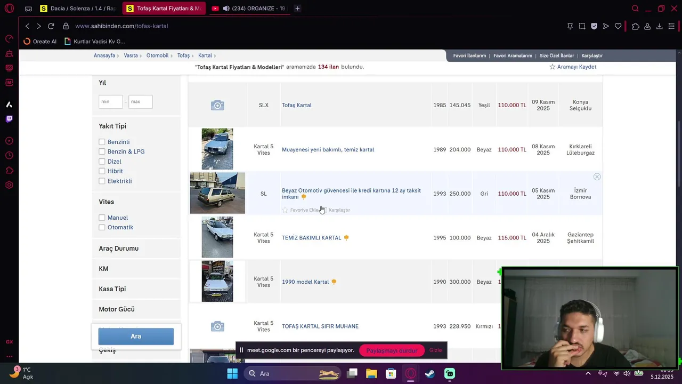
Task: Open sidebar history clock icon
Action: [9, 155]
